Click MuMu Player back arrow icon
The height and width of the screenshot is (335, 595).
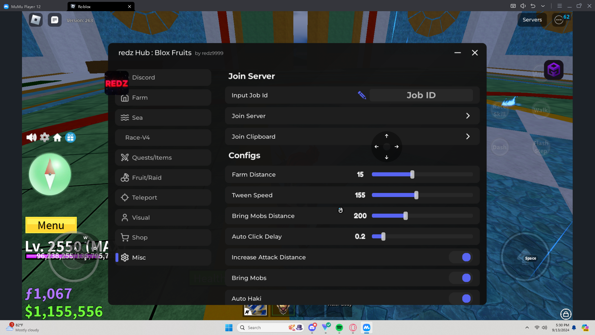click(533, 6)
